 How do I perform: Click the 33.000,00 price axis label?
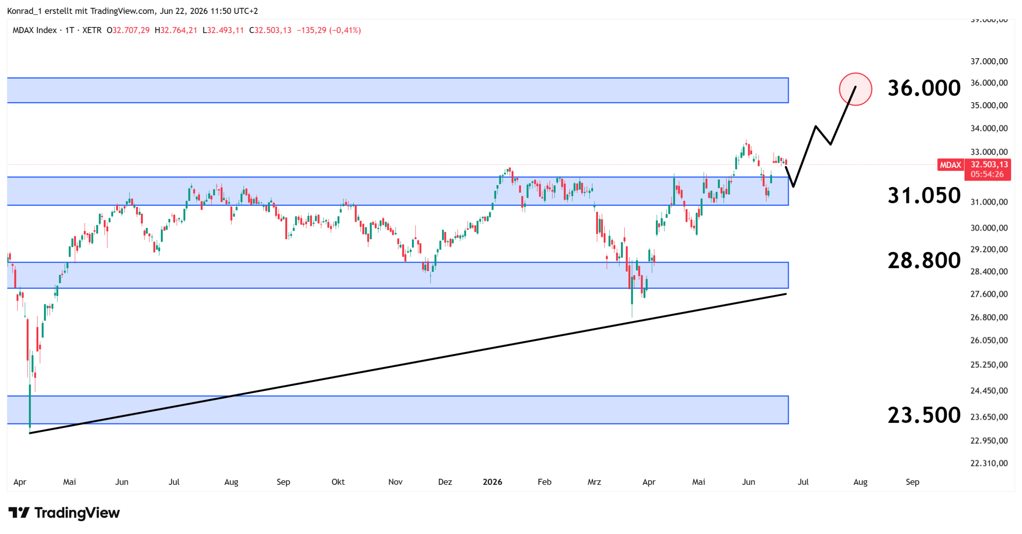pos(989,152)
